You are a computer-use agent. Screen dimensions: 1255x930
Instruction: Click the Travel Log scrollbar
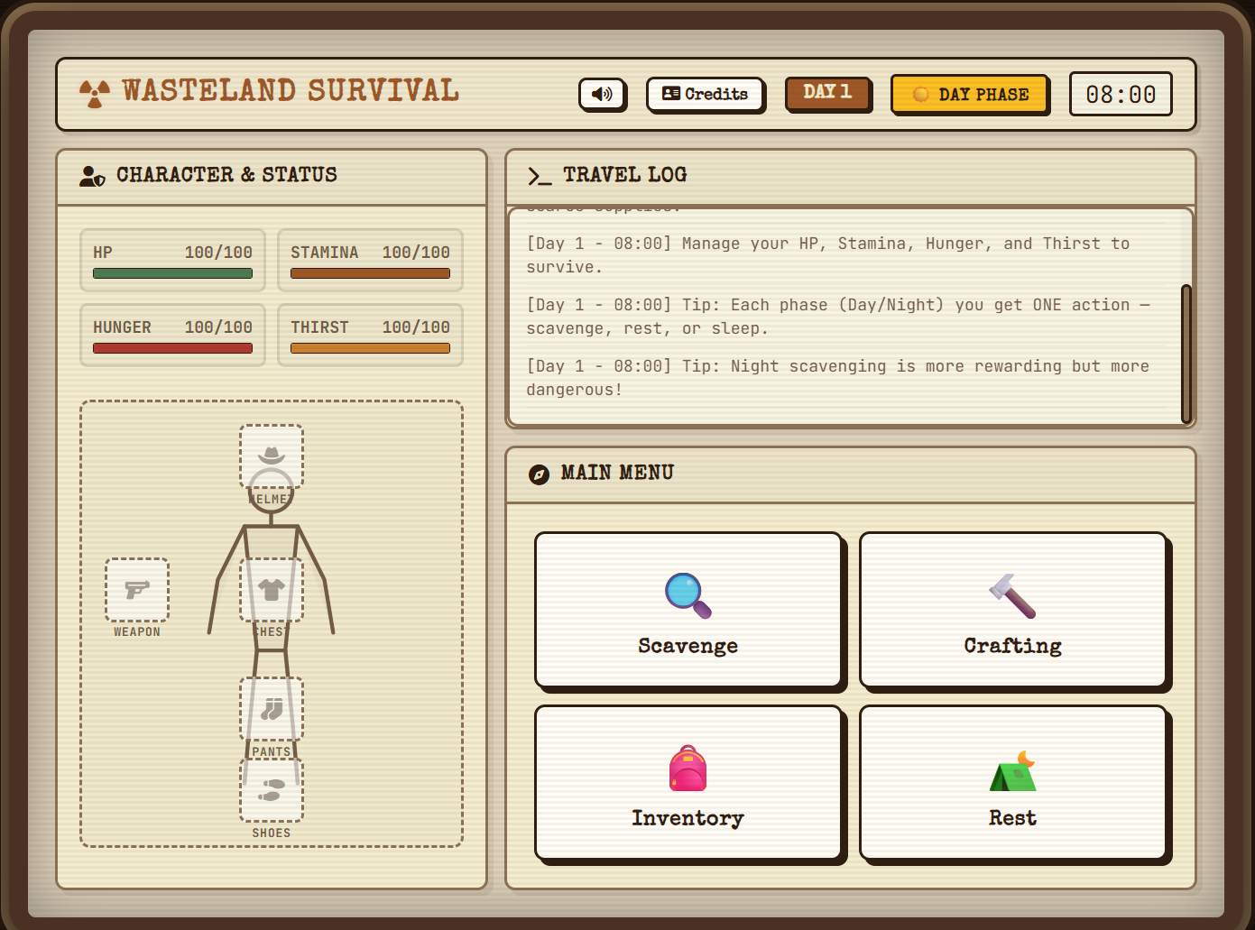pos(1186,354)
